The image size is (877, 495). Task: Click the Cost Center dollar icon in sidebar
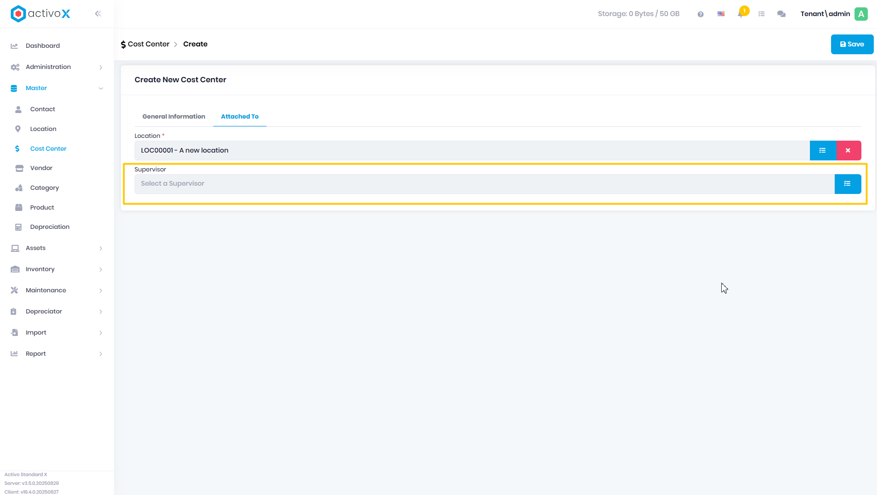(17, 148)
